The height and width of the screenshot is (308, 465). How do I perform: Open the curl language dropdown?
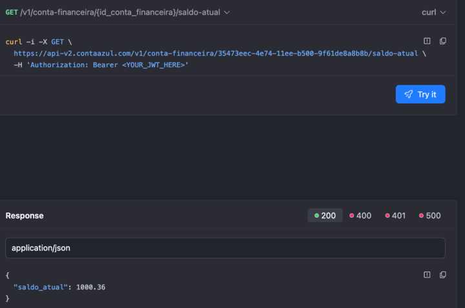pos(433,12)
